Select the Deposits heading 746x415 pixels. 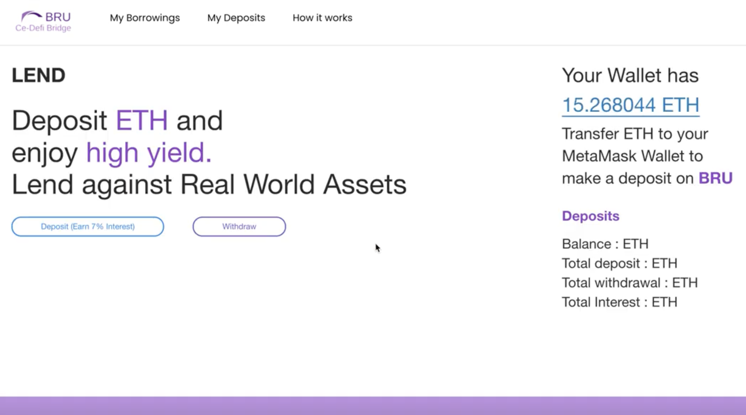click(x=590, y=216)
